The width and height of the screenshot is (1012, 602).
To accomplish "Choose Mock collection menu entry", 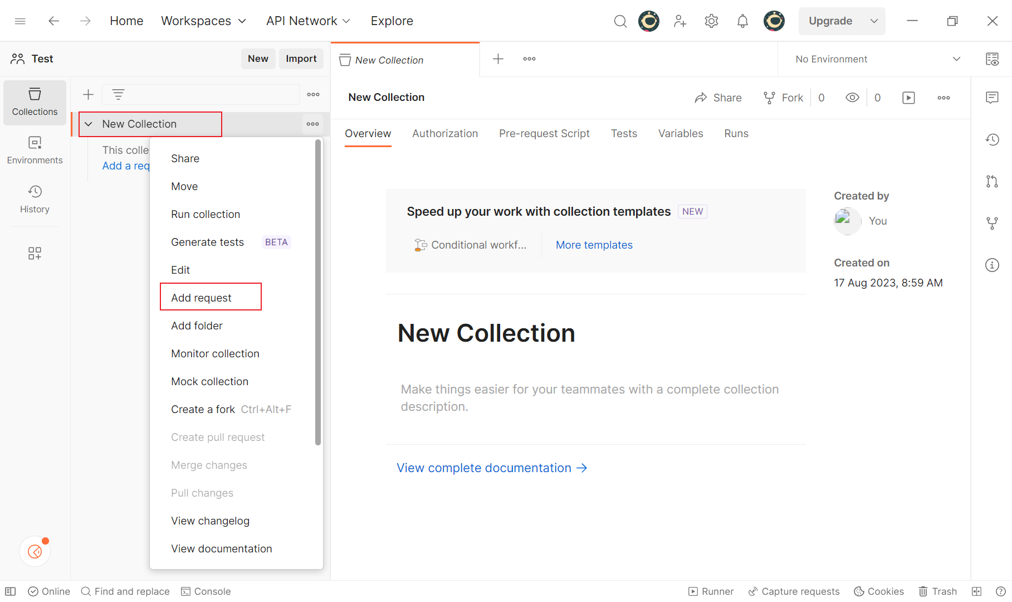I will coord(209,381).
